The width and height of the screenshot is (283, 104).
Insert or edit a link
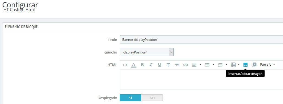click(186, 65)
